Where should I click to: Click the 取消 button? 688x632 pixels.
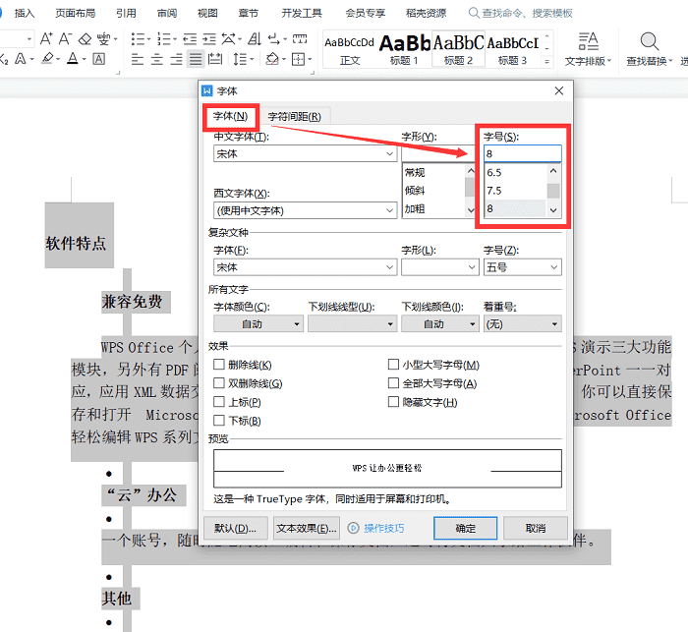pos(536,528)
